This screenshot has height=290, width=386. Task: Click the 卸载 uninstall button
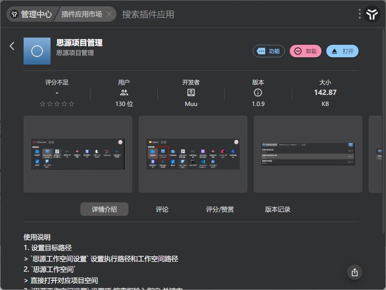[306, 51]
